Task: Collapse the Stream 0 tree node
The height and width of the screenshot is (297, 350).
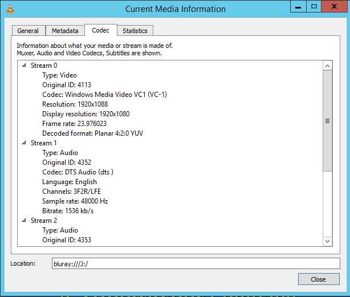Action: [x=24, y=65]
